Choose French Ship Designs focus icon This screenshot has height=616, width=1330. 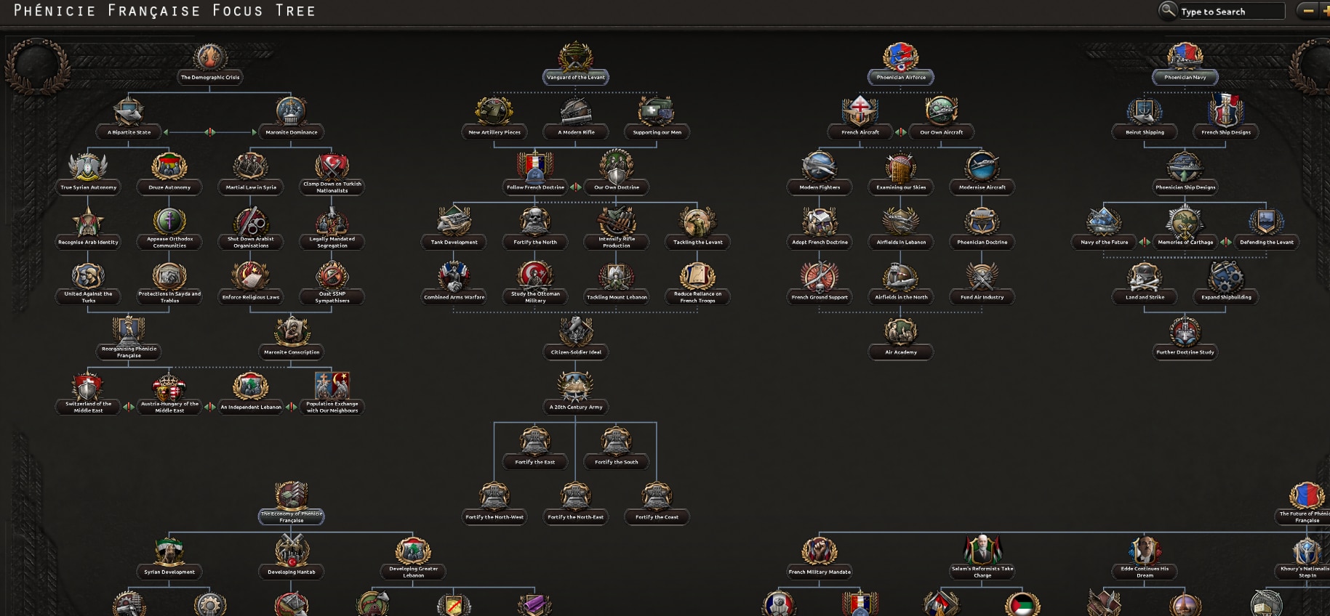[1226, 111]
